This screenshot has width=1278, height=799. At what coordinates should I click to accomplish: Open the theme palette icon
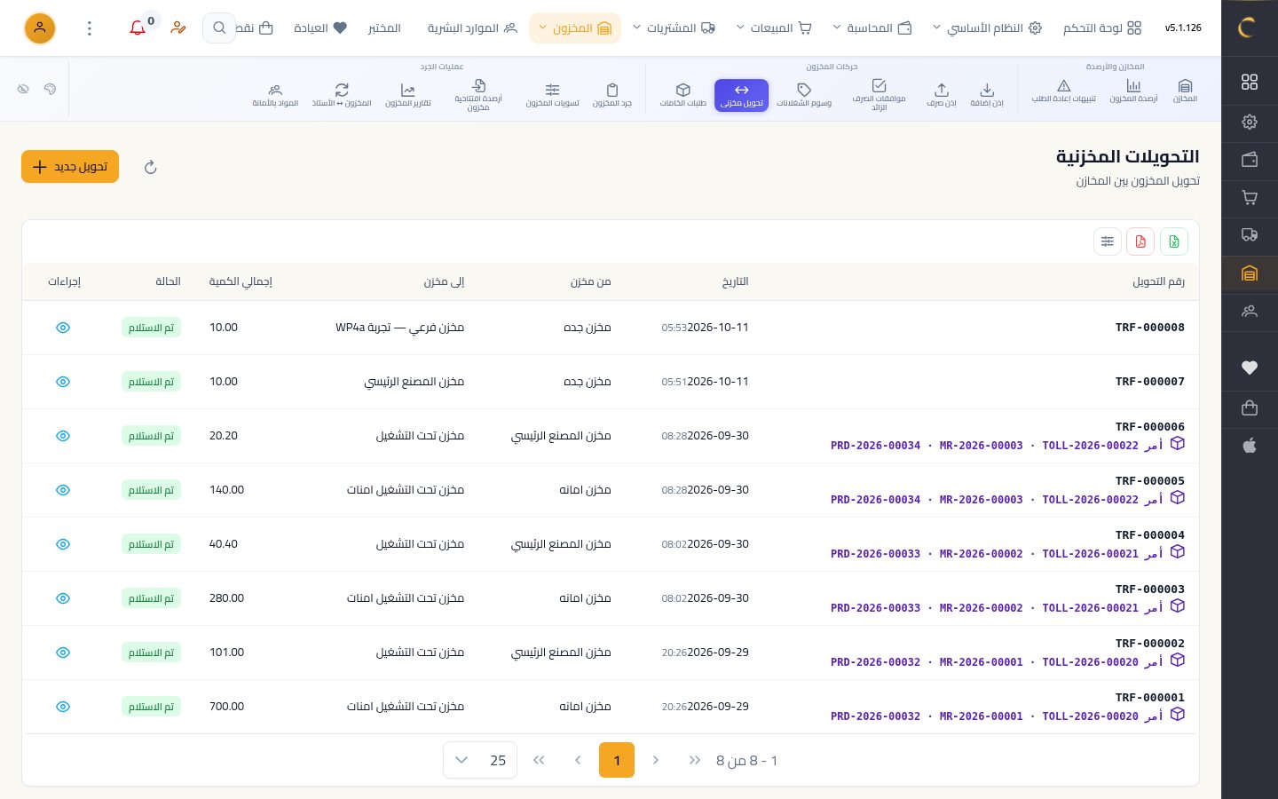[x=50, y=89]
